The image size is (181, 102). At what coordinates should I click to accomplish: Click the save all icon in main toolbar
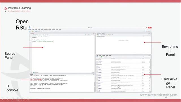point(37,31)
